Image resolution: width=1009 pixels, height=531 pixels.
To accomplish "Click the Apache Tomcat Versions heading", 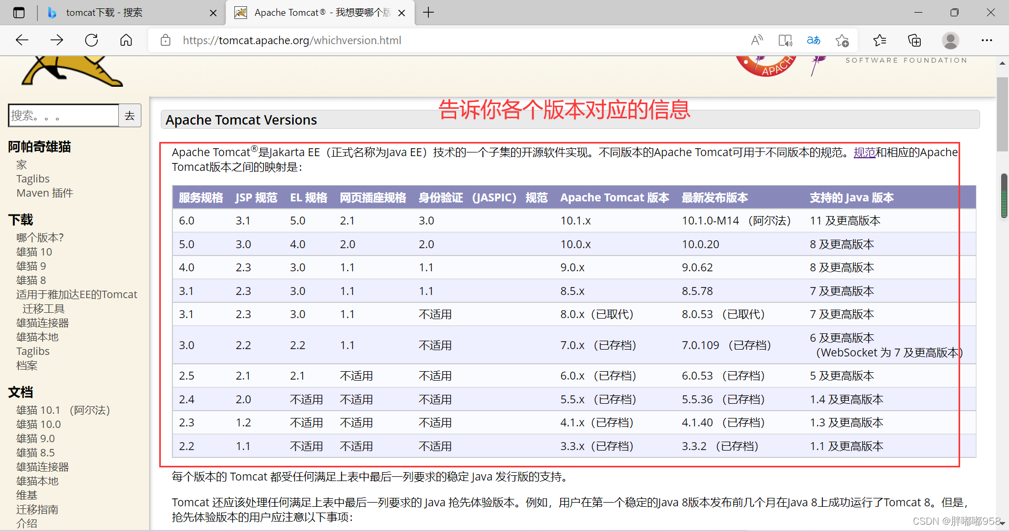I will (x=241, y=120).
